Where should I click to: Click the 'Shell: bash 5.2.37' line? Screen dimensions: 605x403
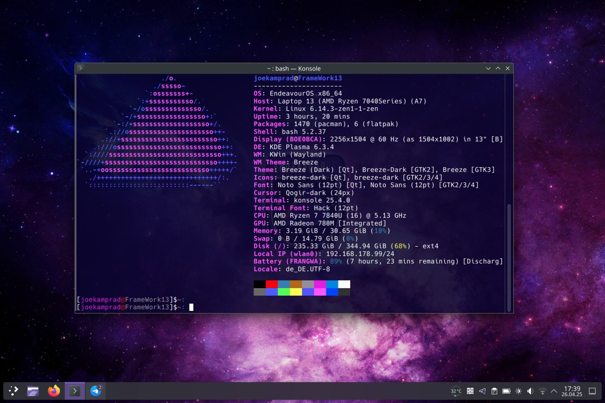pos(290,131)
